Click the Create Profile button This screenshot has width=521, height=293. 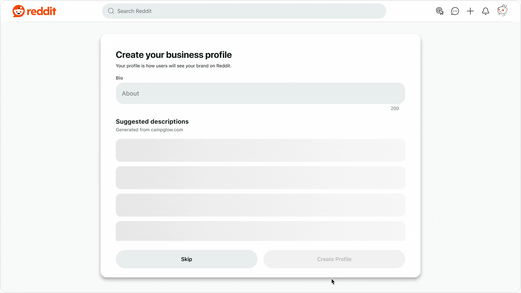coord(334,259)
